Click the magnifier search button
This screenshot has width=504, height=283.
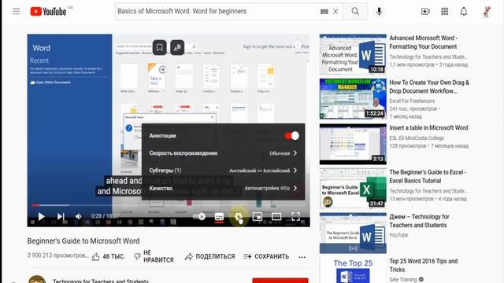tap(355, 12)
